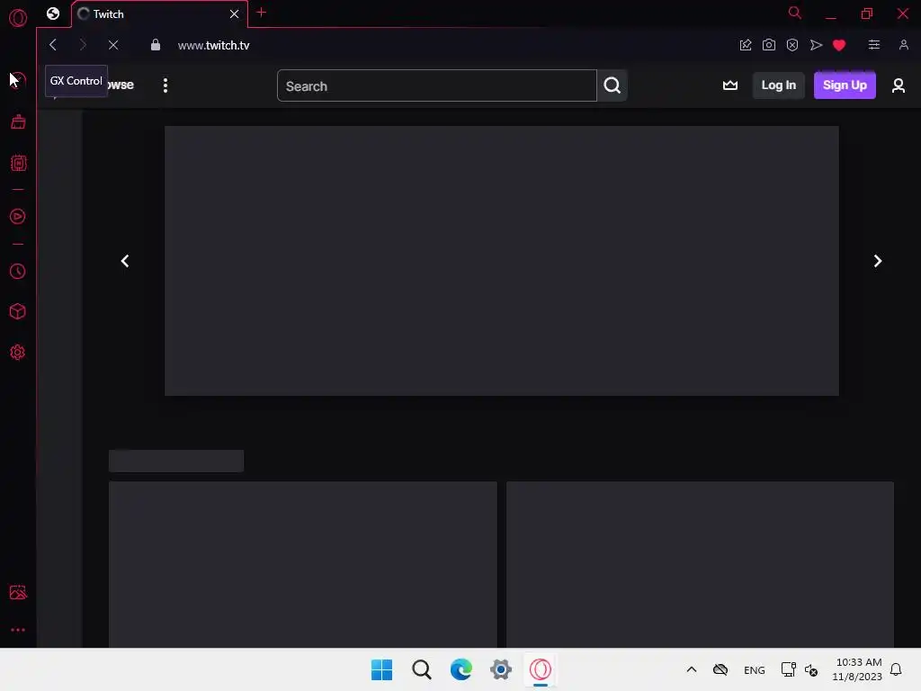
Task: Open the Twitch user menu icon
Action: pos(899,85)
